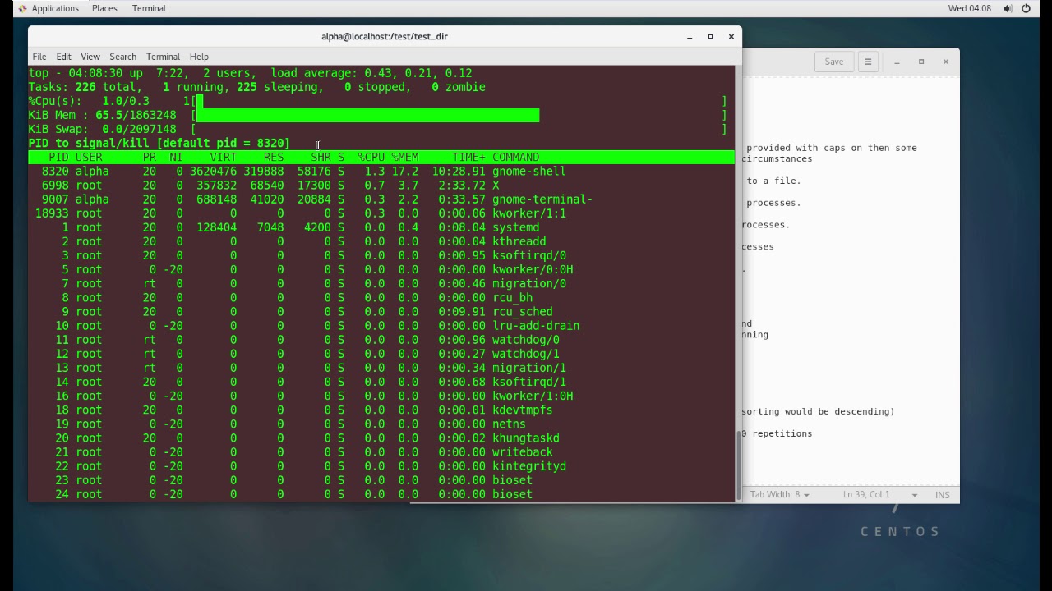Viewport: 1052px width, 591px height.
Task: Open the Applications menu in top bar
Action: [x=48, y=8]
